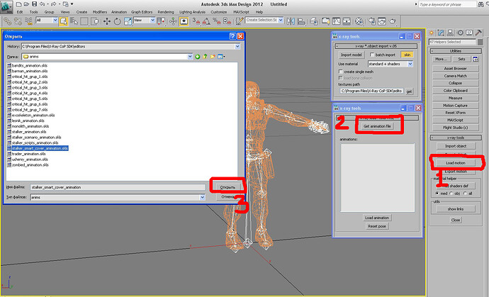Screen dimensions: 489x297
Task: Click the Select Object toolbar icon
Action: click(x=62, y=21)
